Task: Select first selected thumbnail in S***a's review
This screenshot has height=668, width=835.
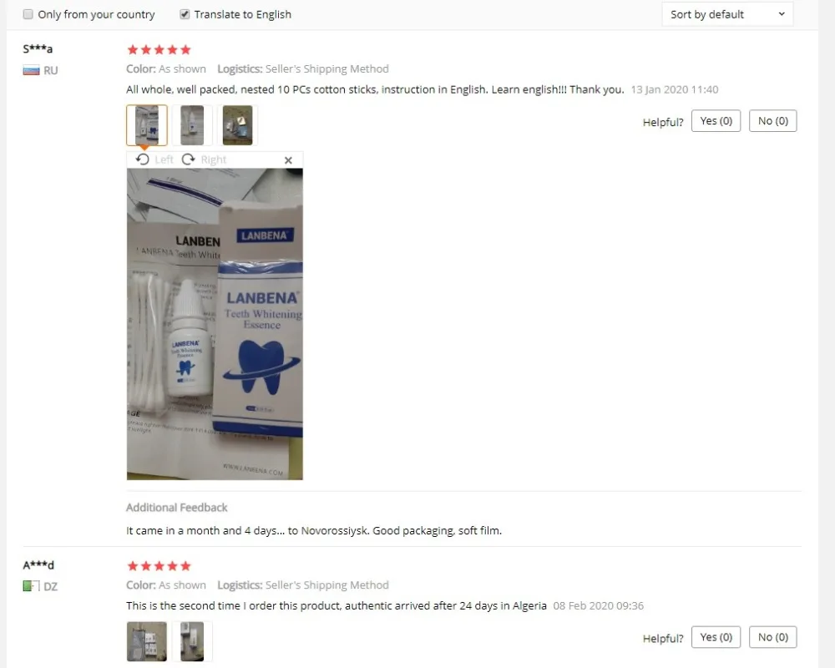Action: point(147,125)
